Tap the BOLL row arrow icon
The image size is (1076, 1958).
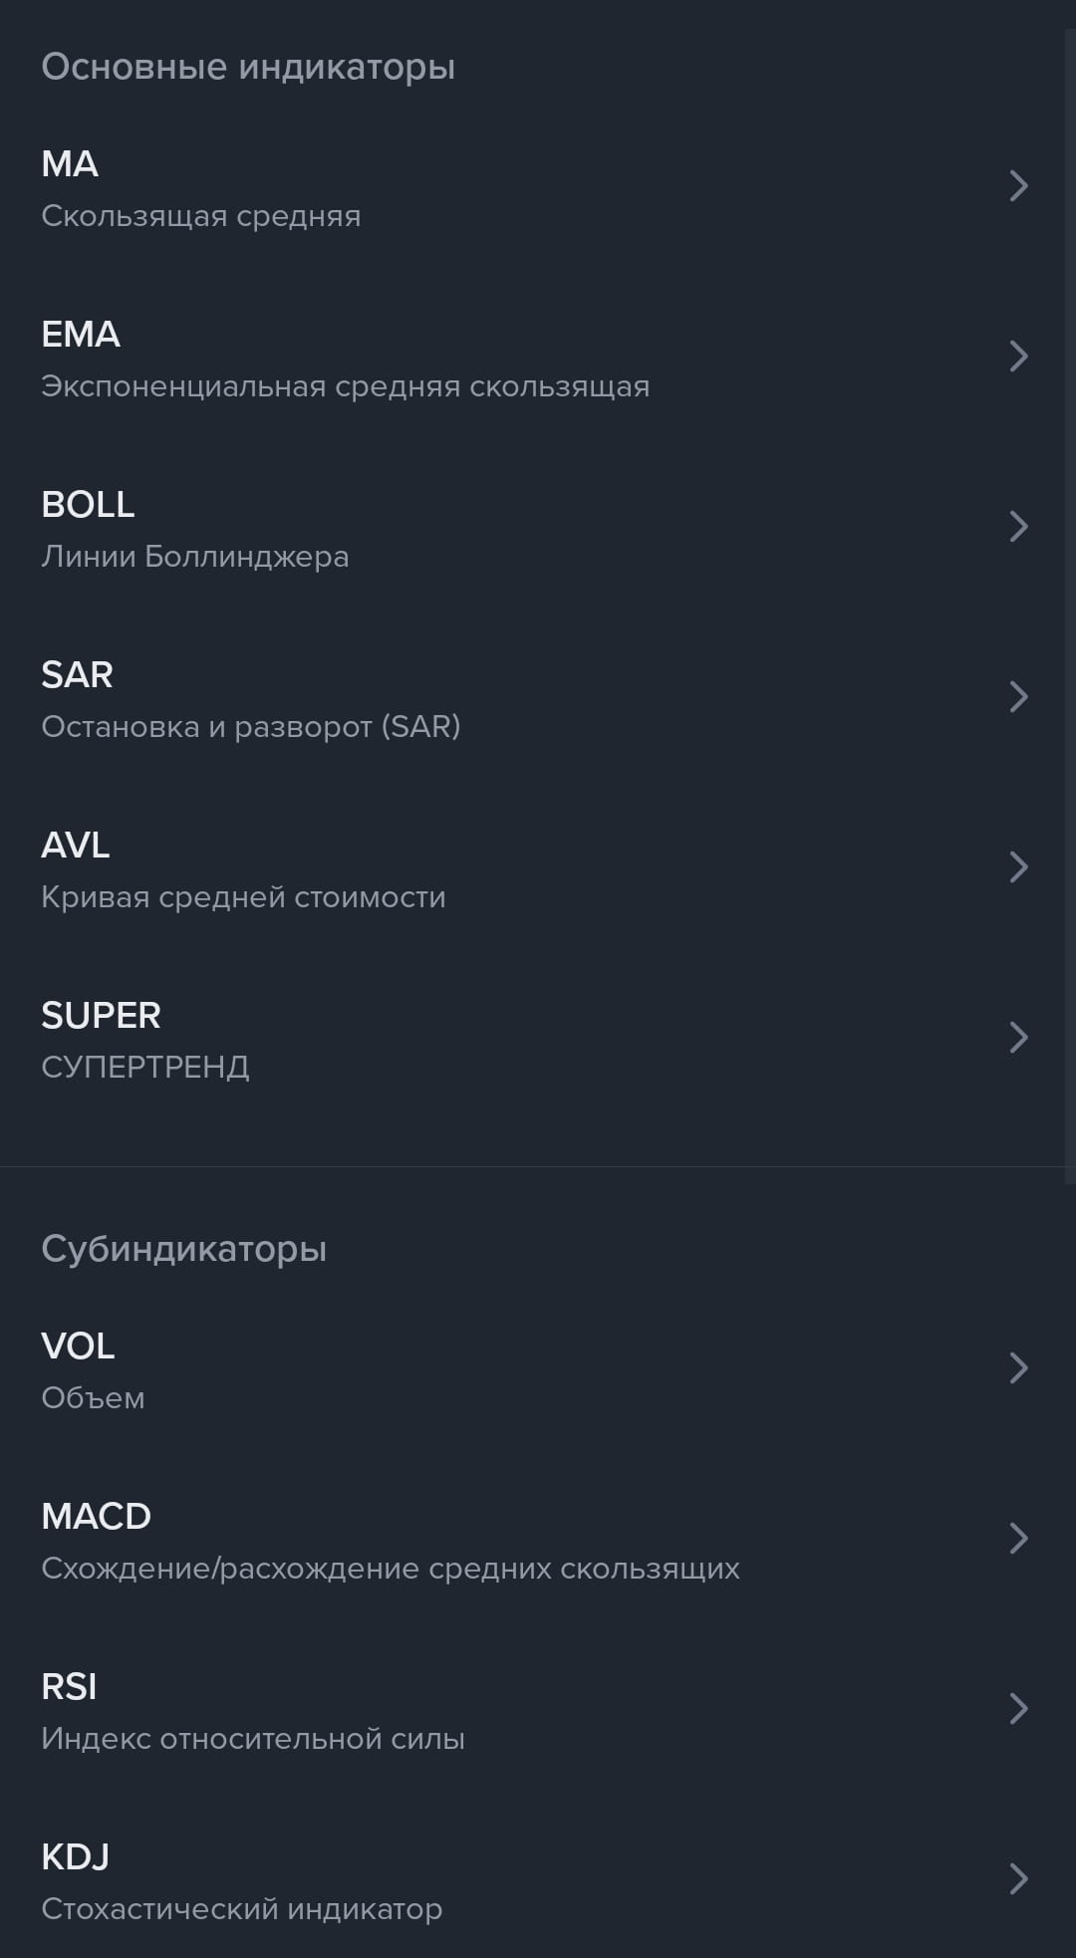pos(1018,527)
